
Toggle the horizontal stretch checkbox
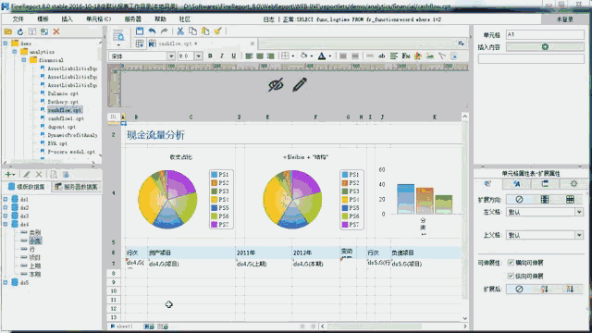coord(511,263)
